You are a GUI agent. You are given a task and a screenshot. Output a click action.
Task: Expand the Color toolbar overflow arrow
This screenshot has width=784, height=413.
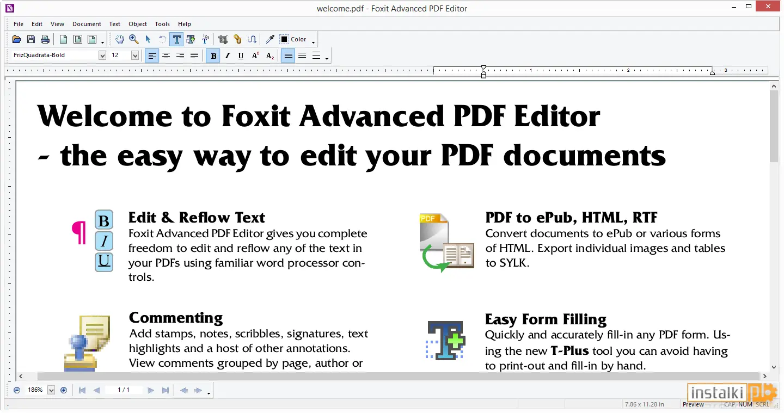(313, 41)
